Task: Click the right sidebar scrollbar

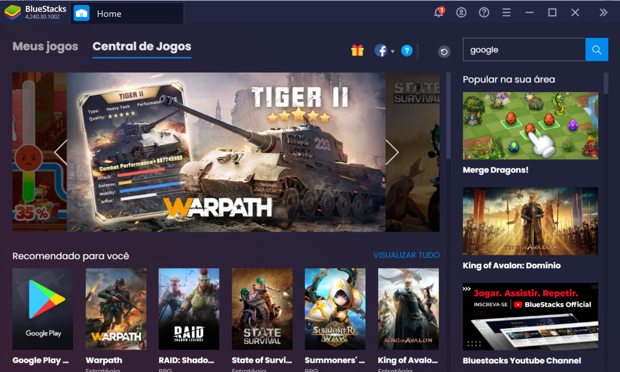Action: (606, 83)
